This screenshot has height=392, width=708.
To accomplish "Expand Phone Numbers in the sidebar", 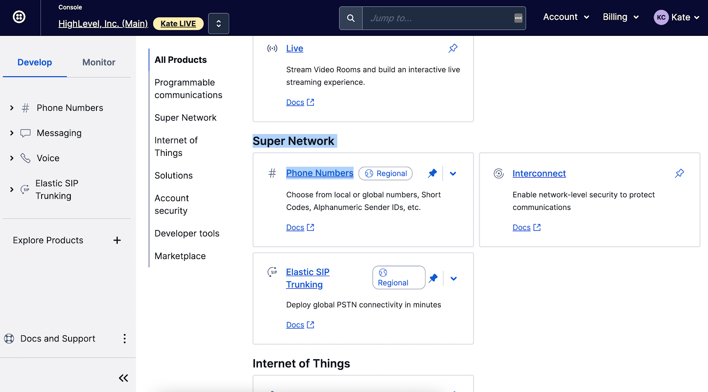I will tap(12, 108).
